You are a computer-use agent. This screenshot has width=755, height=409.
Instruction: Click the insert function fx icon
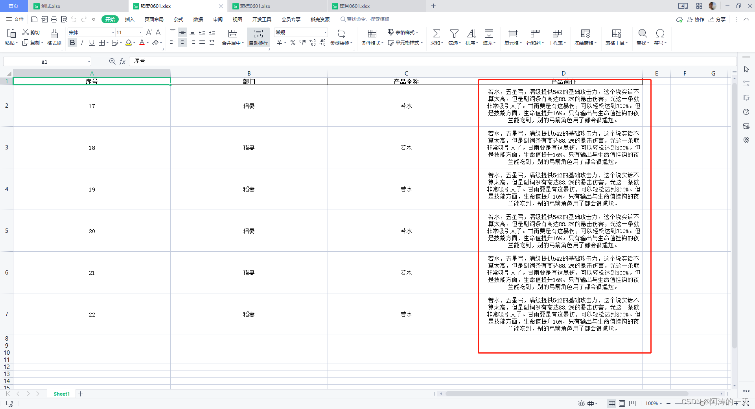pos(123,61)
